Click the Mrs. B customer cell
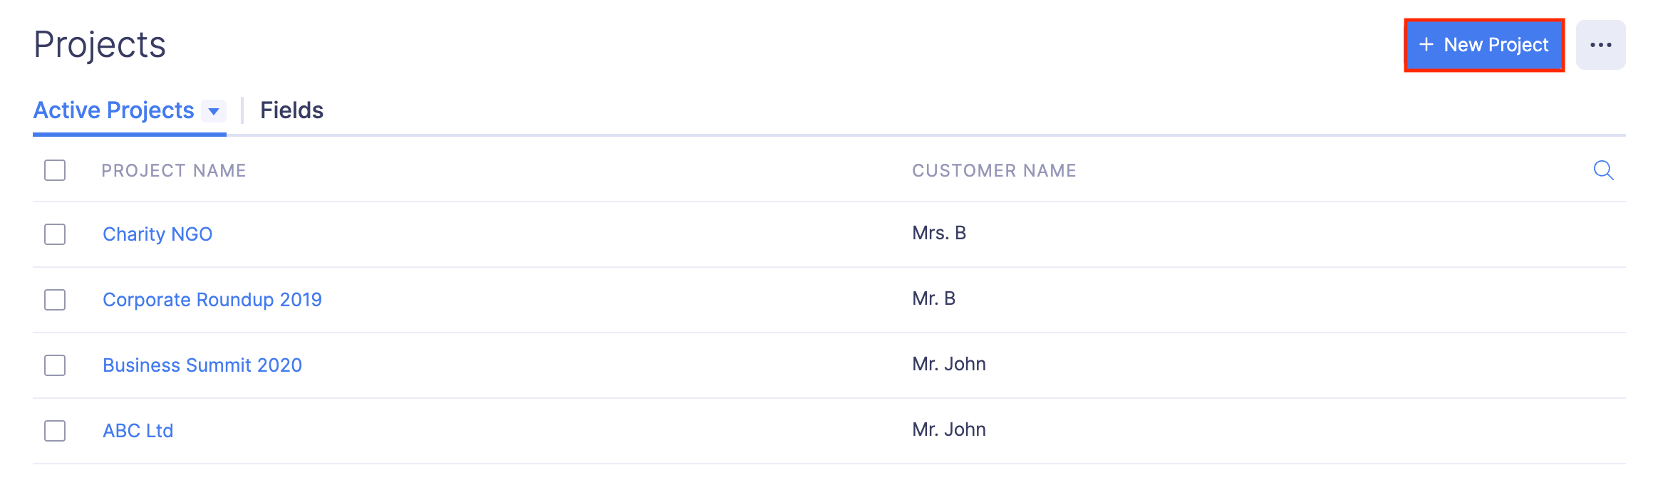 pos(939,233)
